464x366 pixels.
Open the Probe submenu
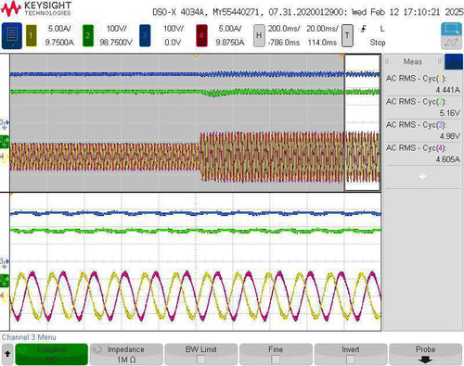[426, 354]
